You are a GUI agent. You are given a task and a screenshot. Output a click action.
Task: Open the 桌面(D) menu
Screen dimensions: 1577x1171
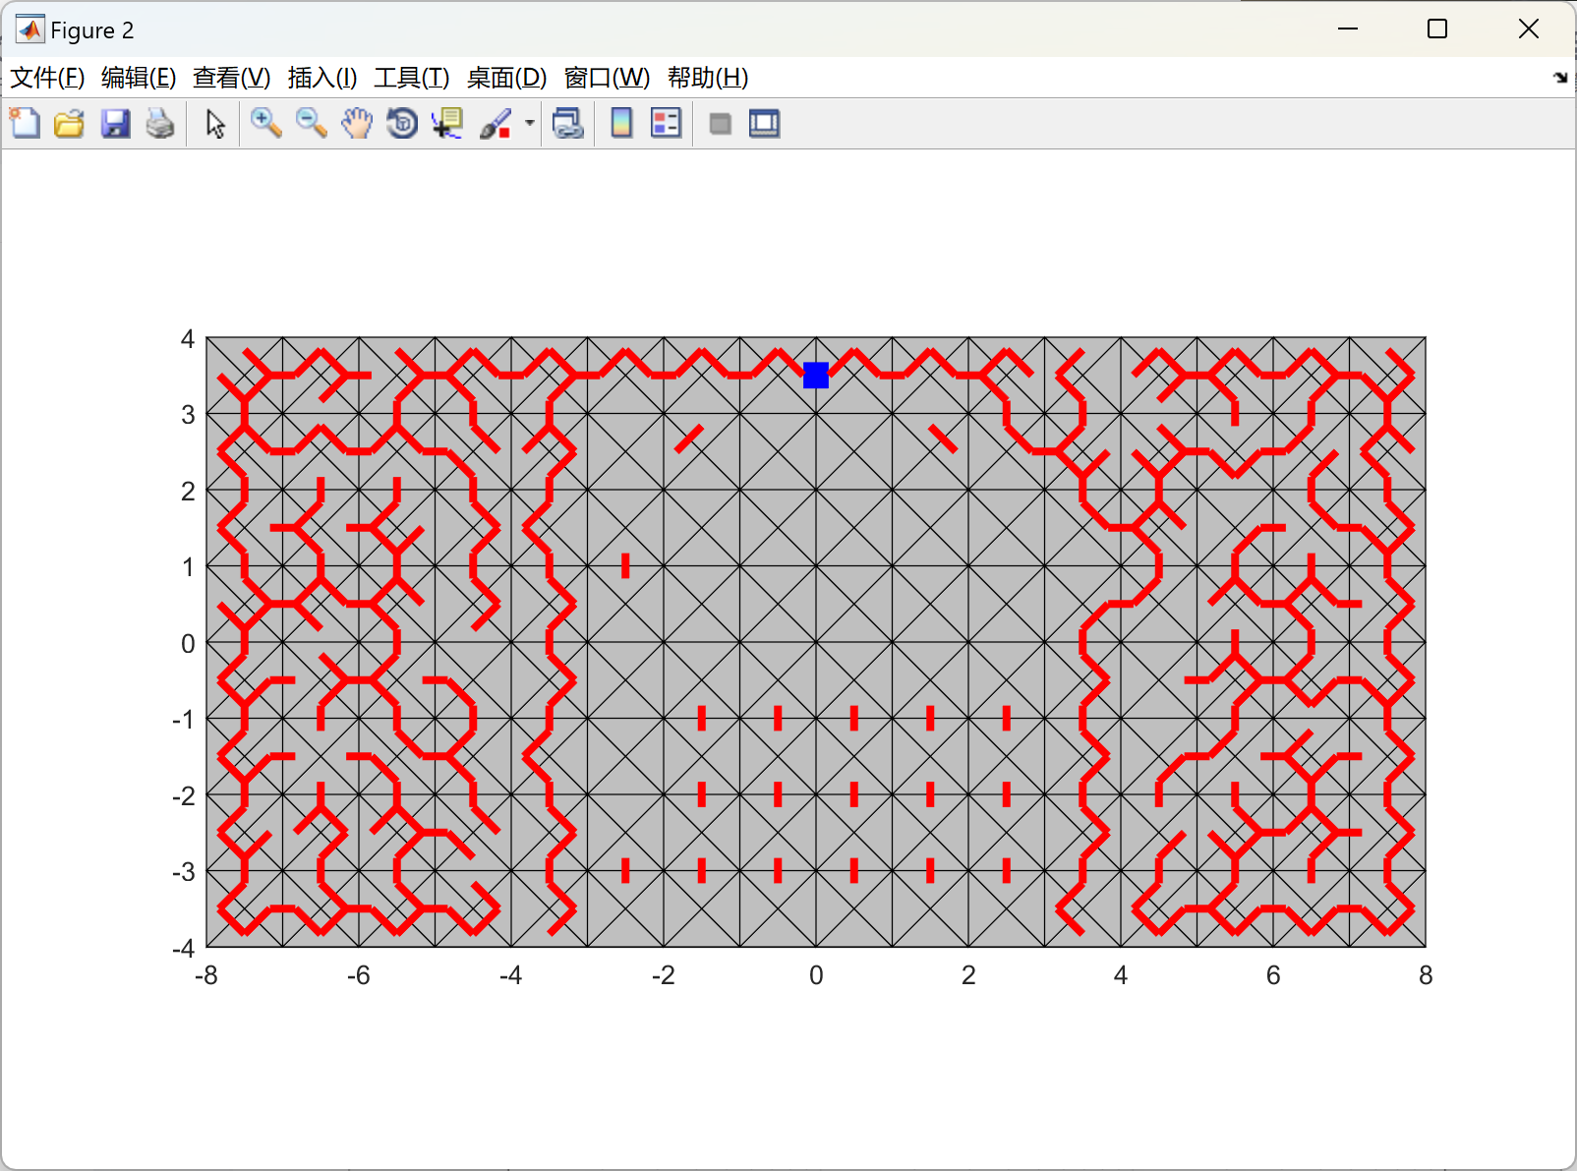pos(506,78)
